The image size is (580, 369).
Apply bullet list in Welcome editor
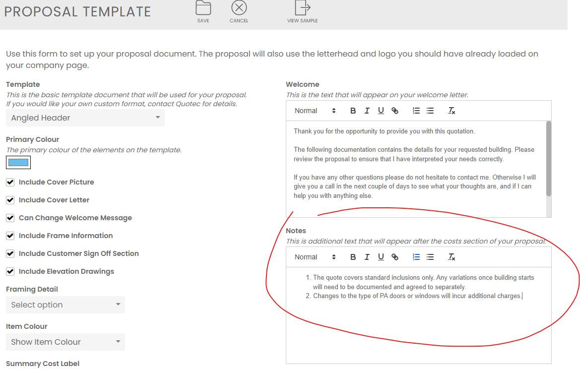(430, 111)
